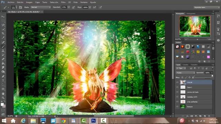Create new adjustment layer icon

coord(196,116)
